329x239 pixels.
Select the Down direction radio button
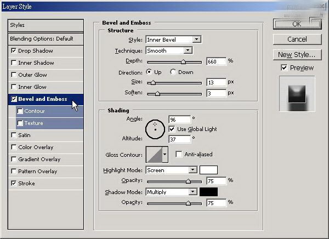(x=173, y=72)
